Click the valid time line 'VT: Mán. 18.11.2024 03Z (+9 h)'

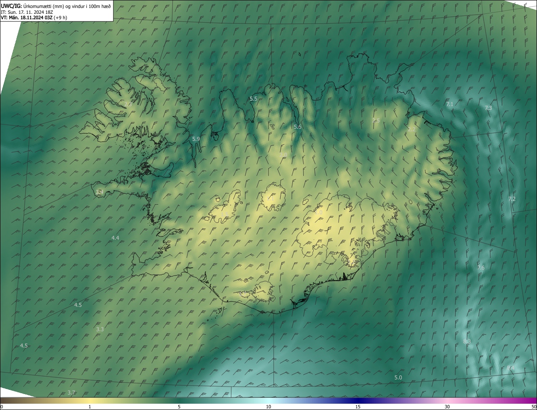[x=34, y=18]
